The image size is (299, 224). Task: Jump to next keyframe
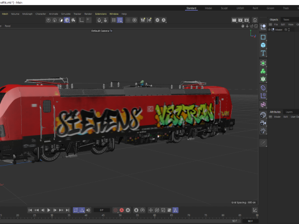click(x=61, y=210)
